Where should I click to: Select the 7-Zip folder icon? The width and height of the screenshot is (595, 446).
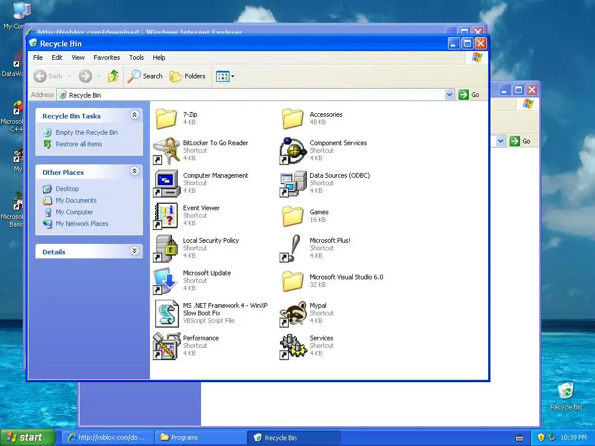click(x=166, y=118)
